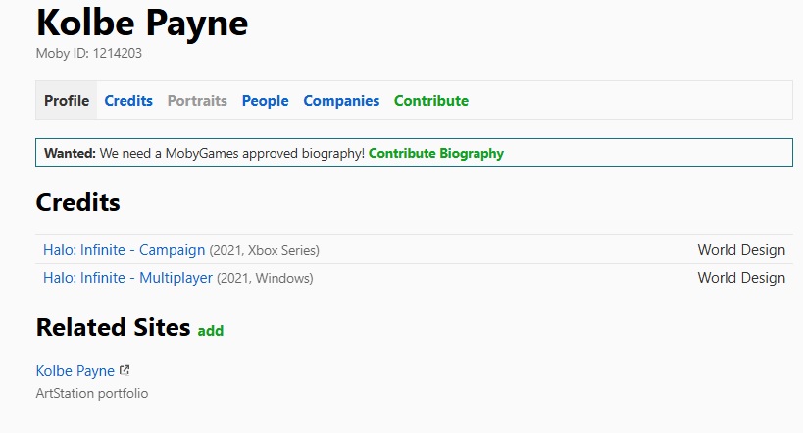This screenshot has height=433, width=803.
Task: Click the Kolbe Payne page heading
Action: [142, 24]
